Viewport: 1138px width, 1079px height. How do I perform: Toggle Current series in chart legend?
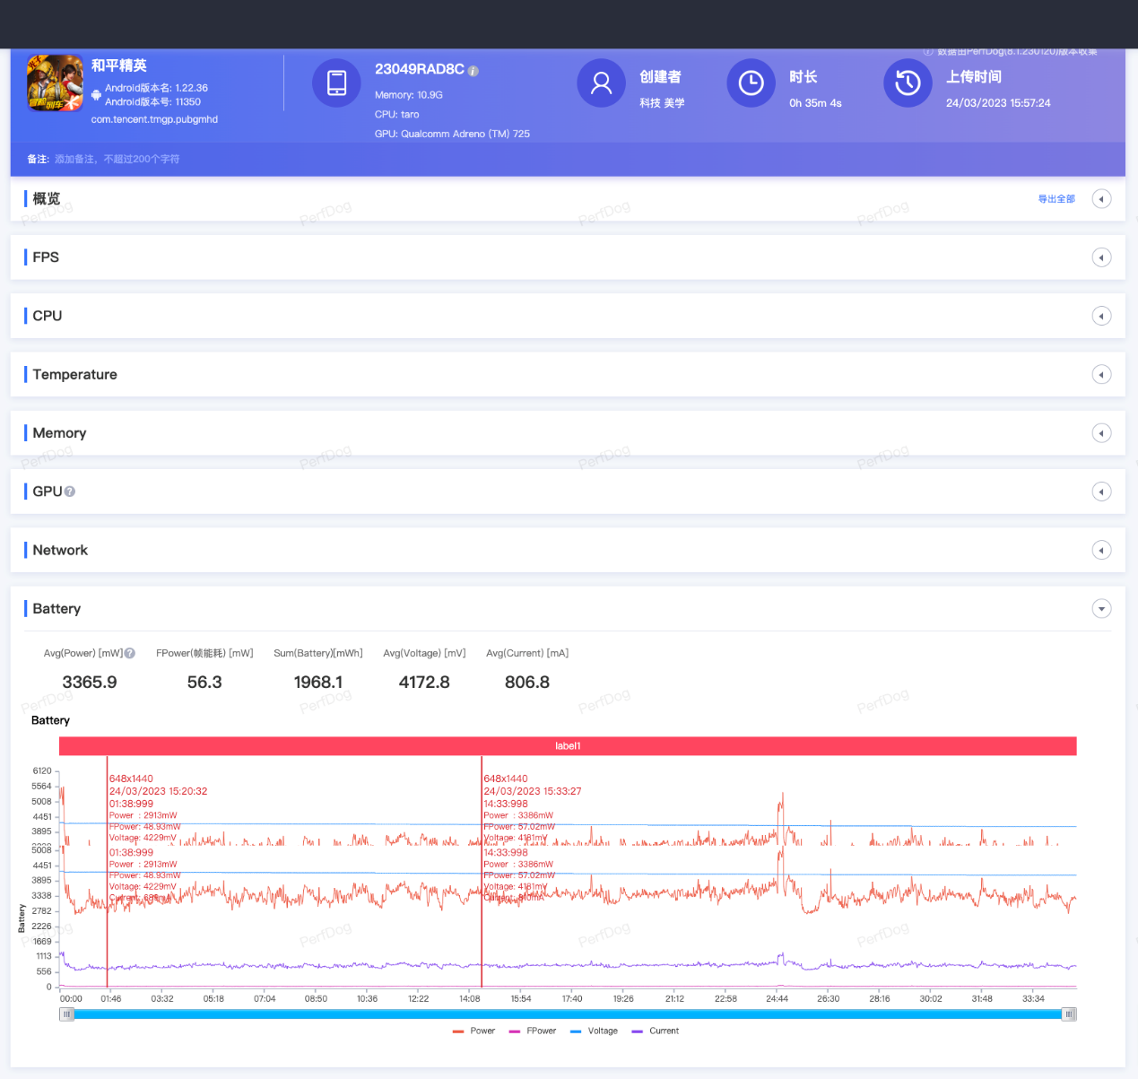656,1031
